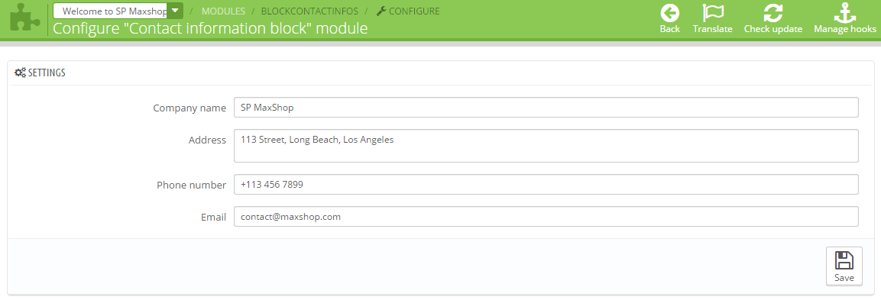Go to MODULES breadcrumb
881x300 pixels.
coord(223,11)
